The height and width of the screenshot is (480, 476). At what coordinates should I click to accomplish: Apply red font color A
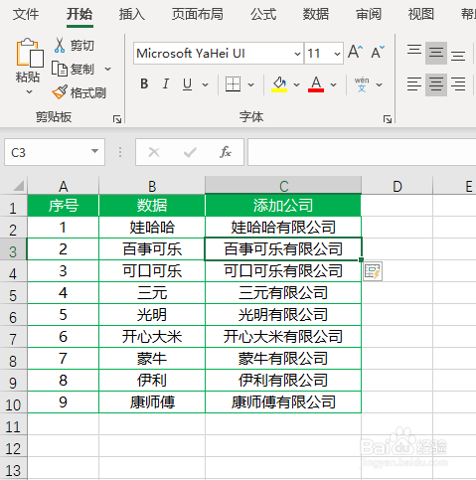316,84
